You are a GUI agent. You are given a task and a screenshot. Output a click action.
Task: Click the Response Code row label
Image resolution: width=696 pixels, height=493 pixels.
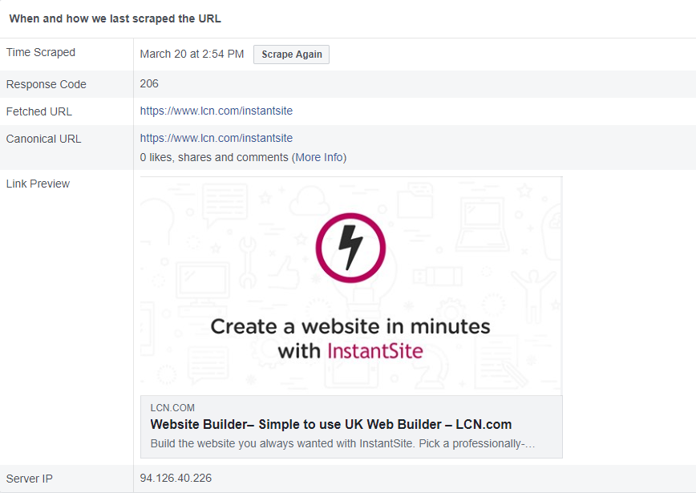[47, 84]
